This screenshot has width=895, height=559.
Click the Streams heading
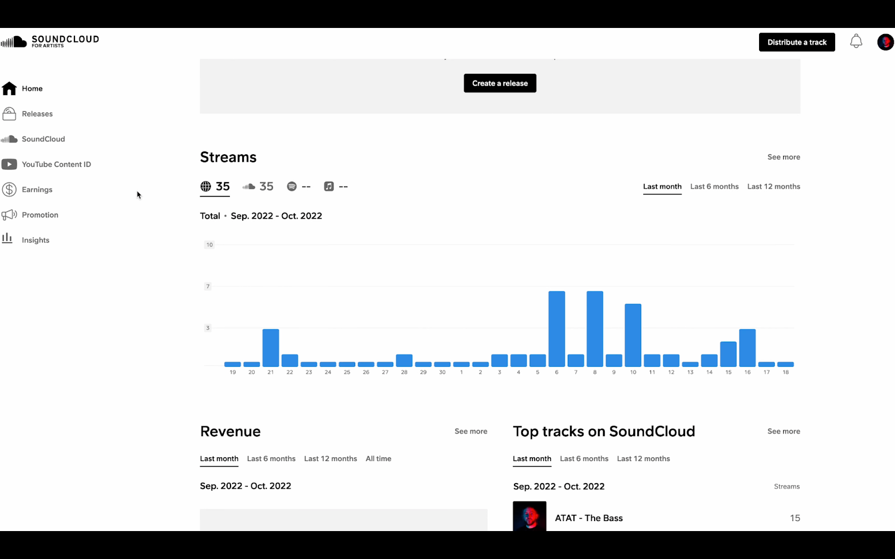pyautogui.click(x=228, y=157)
